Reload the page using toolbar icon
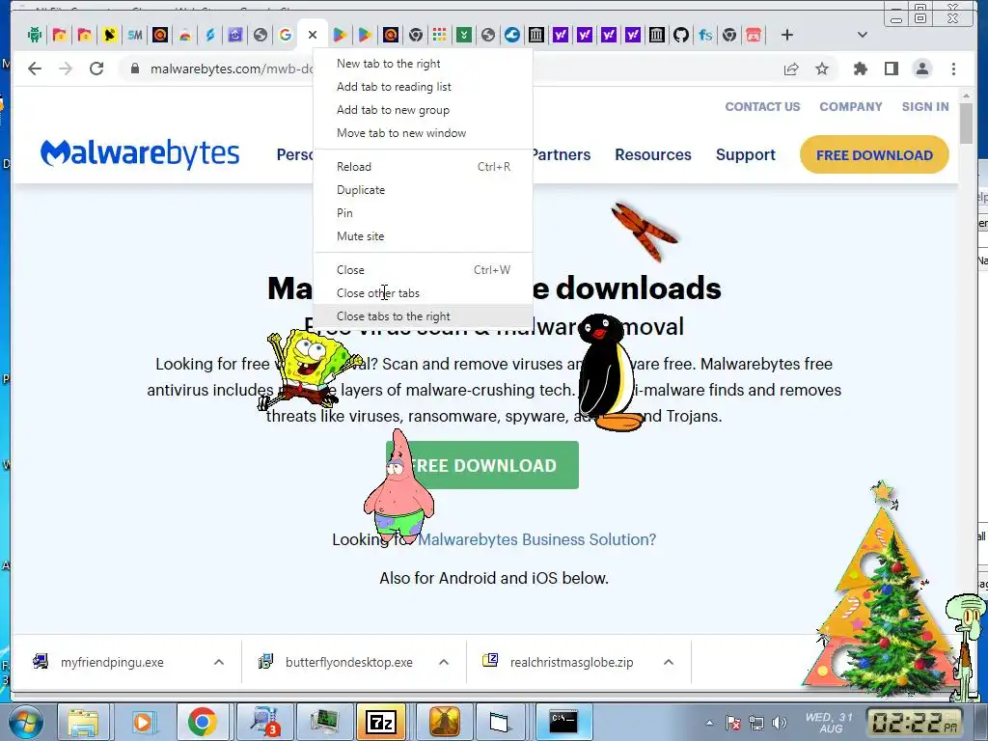Screen dimensions: 988x741 (x=96, y=69)
